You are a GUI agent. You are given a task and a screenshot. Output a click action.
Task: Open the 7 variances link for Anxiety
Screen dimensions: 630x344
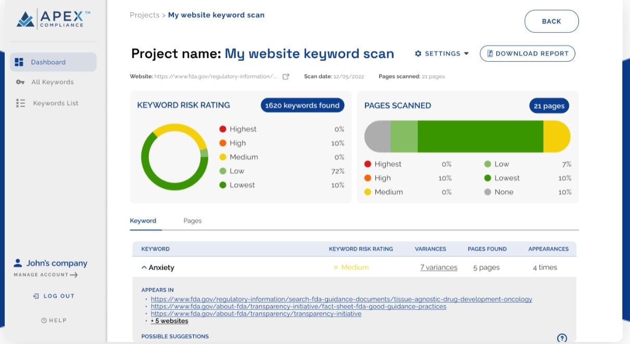click(x=439, y=267)
